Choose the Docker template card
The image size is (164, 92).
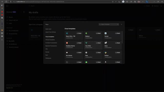click(112, 36)
